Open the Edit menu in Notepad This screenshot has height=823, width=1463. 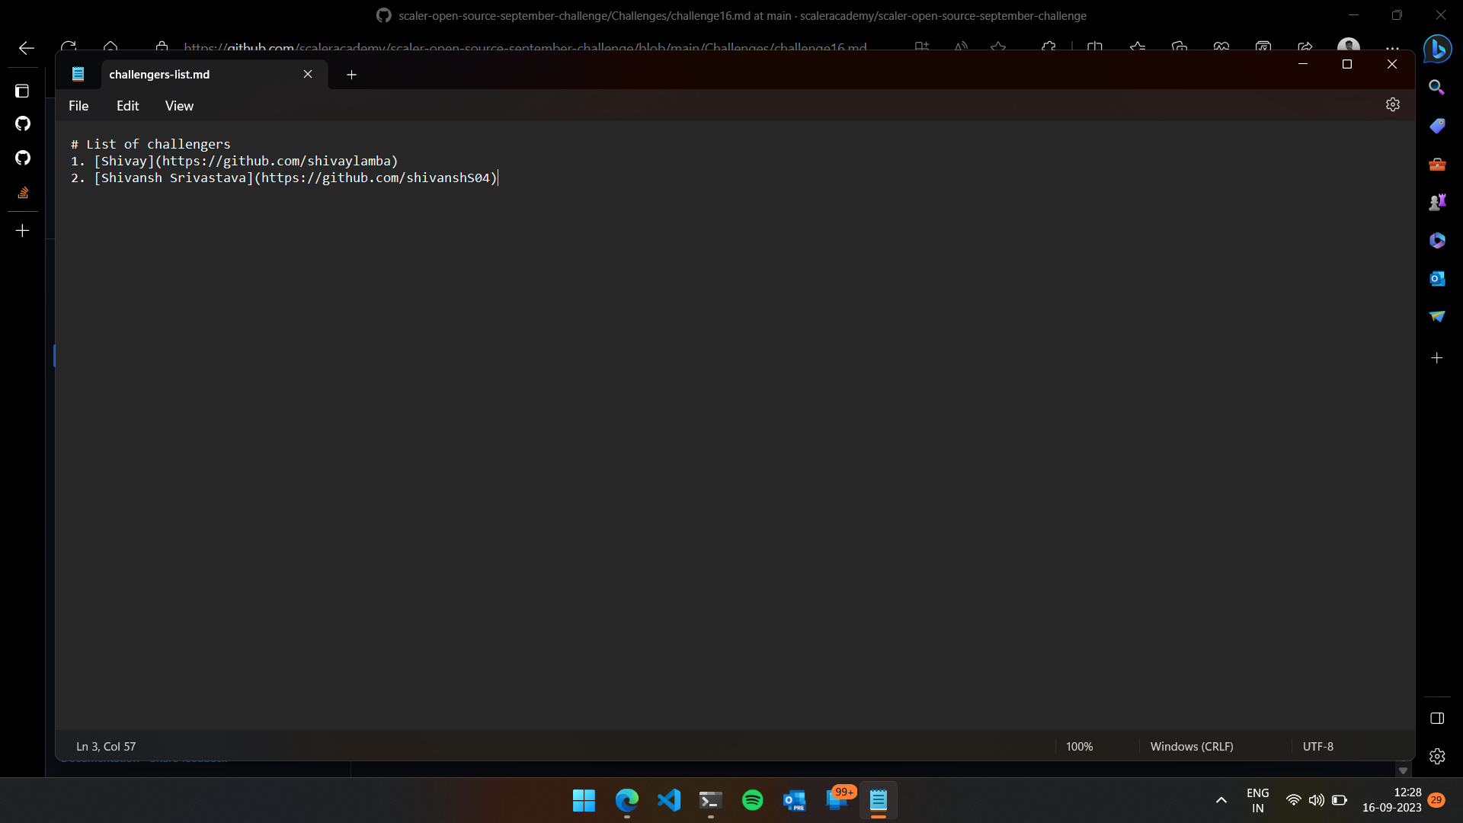tap(127, 105)
